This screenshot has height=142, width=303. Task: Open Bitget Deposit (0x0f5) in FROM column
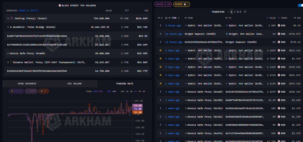point(200,34)
